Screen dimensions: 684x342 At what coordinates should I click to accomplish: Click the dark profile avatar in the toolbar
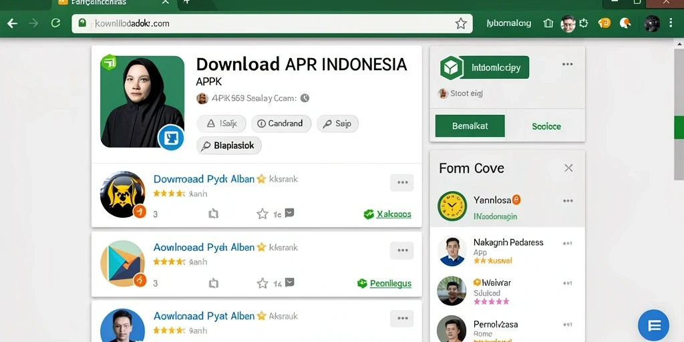pyautogui.click(x=652, y=23)
